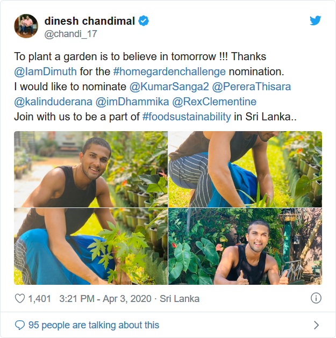Screen dimensions: 336x338
Task: Click the Twitter bird logo icon
Action: (316, 21)
